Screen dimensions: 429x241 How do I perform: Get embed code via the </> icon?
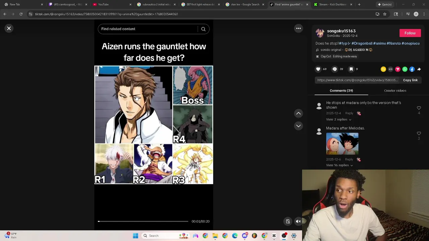(x=390, y=69)
